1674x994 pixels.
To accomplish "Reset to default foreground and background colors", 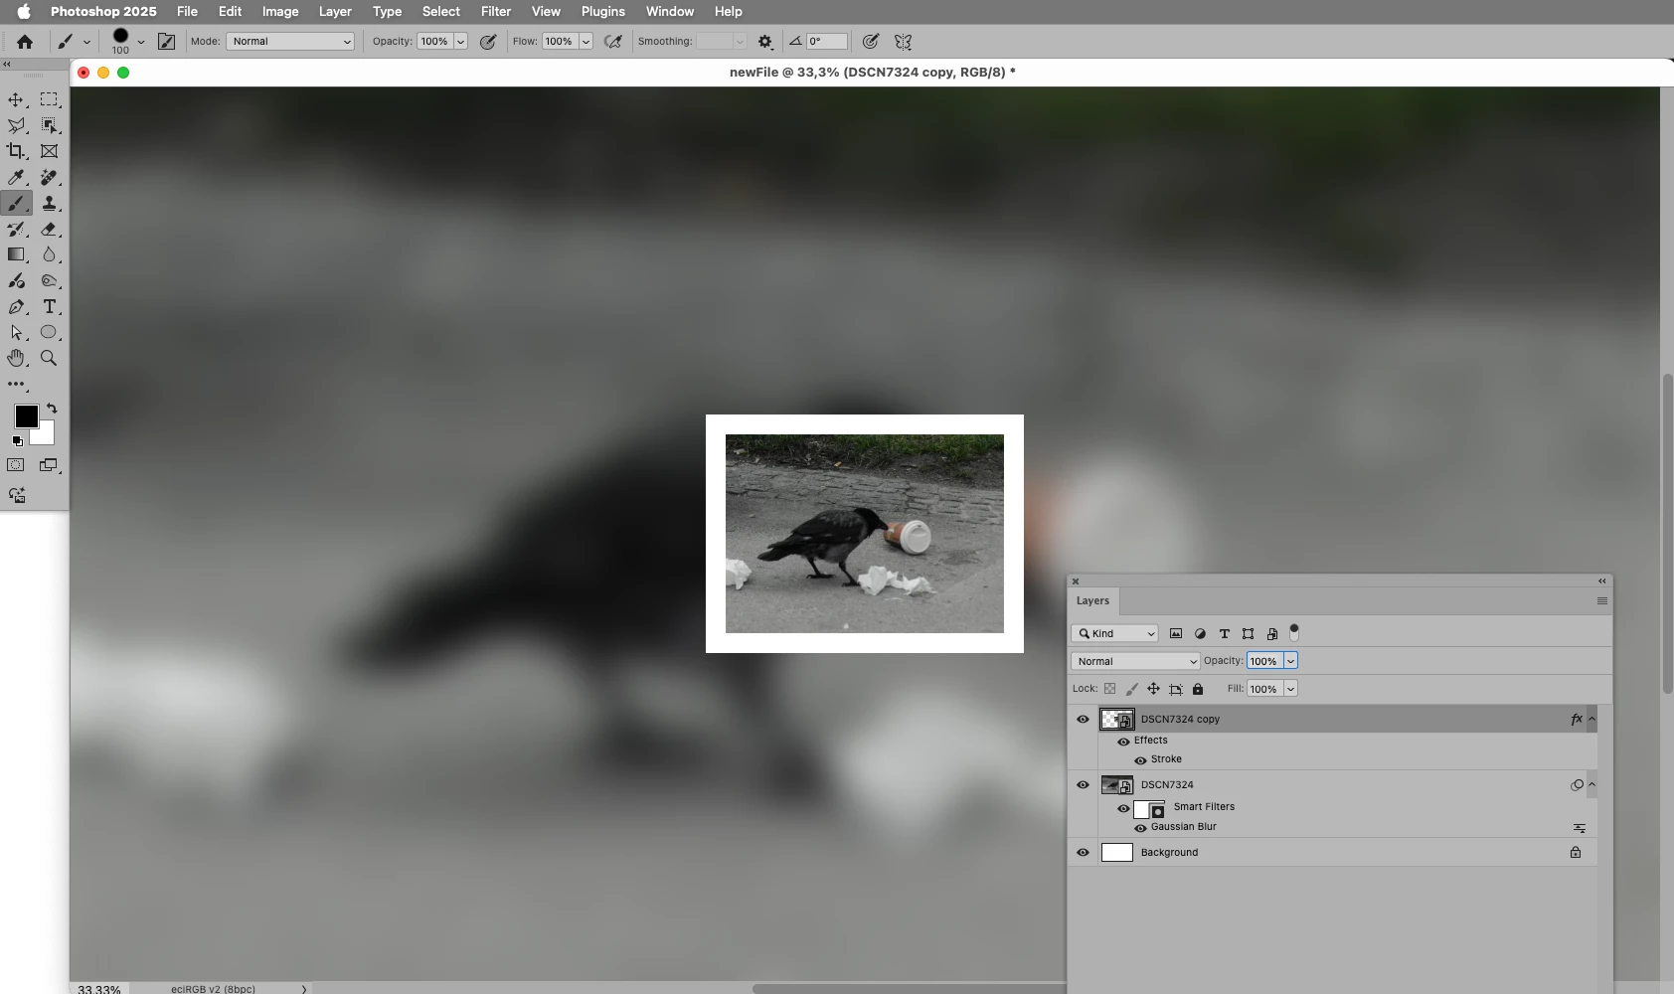I will coord(17,441).
